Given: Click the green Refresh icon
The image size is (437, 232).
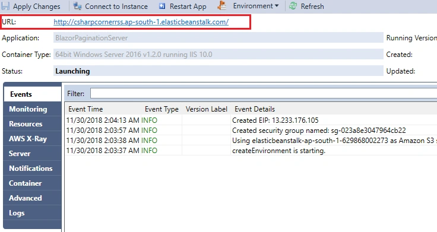Looking at the screenshot, I should tap(293, 6).
